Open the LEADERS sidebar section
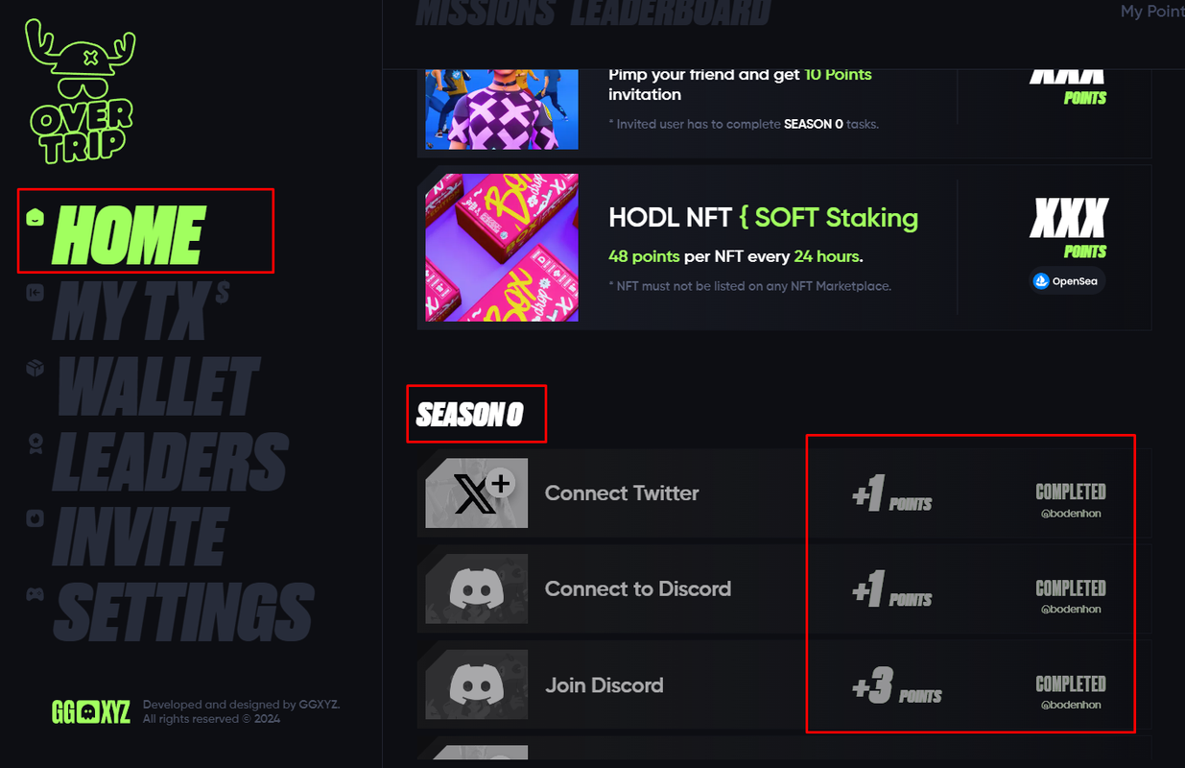Viewport: 1185px width, 768px height. (171, 462)
